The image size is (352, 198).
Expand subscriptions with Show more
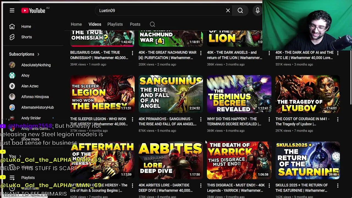coord(30,139)
